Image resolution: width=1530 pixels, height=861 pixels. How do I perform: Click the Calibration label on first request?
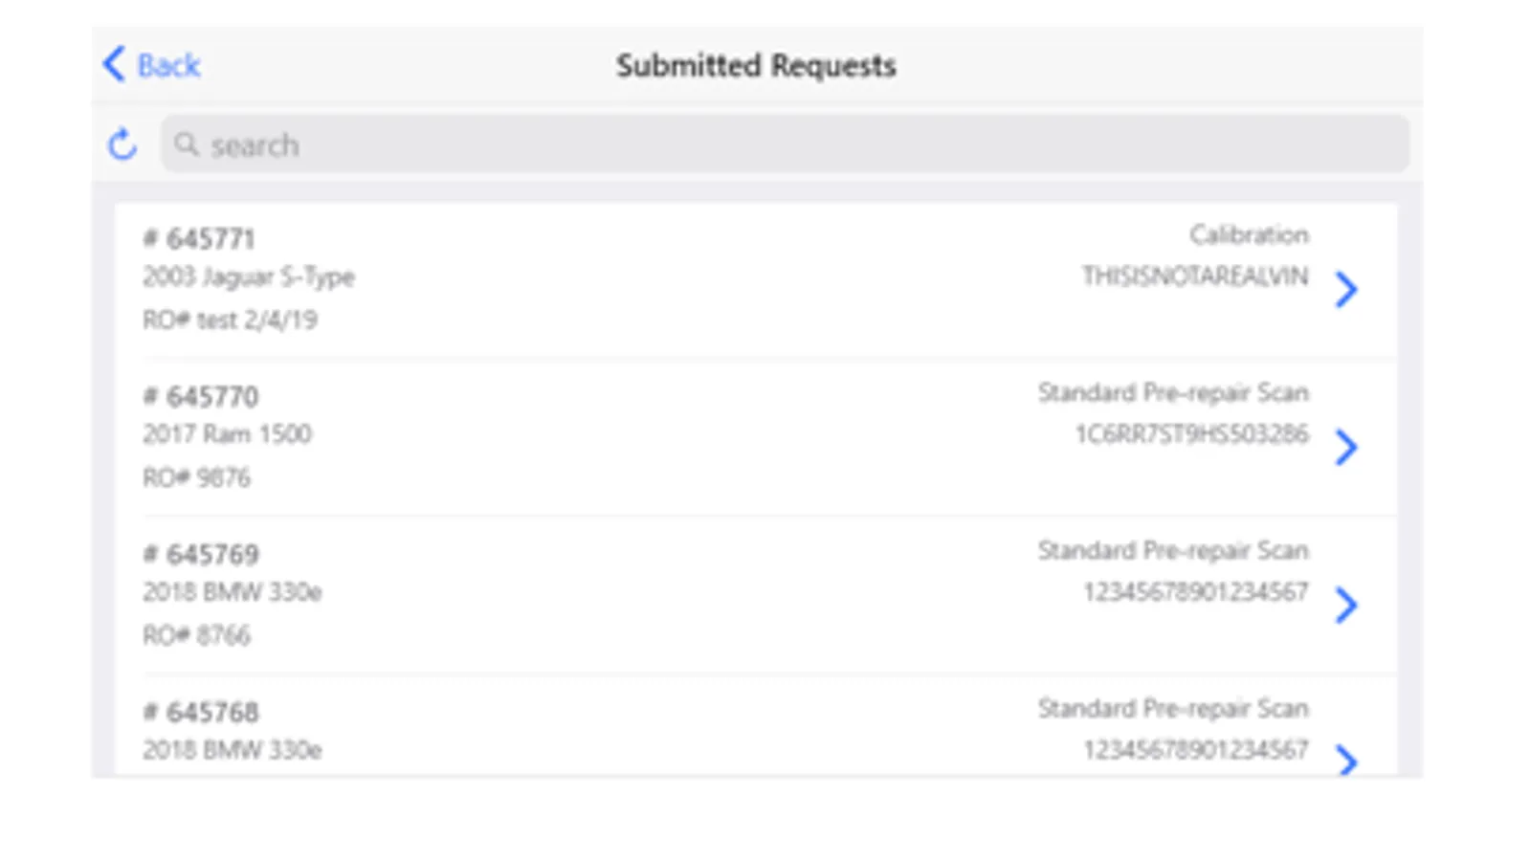(1249, 235)
